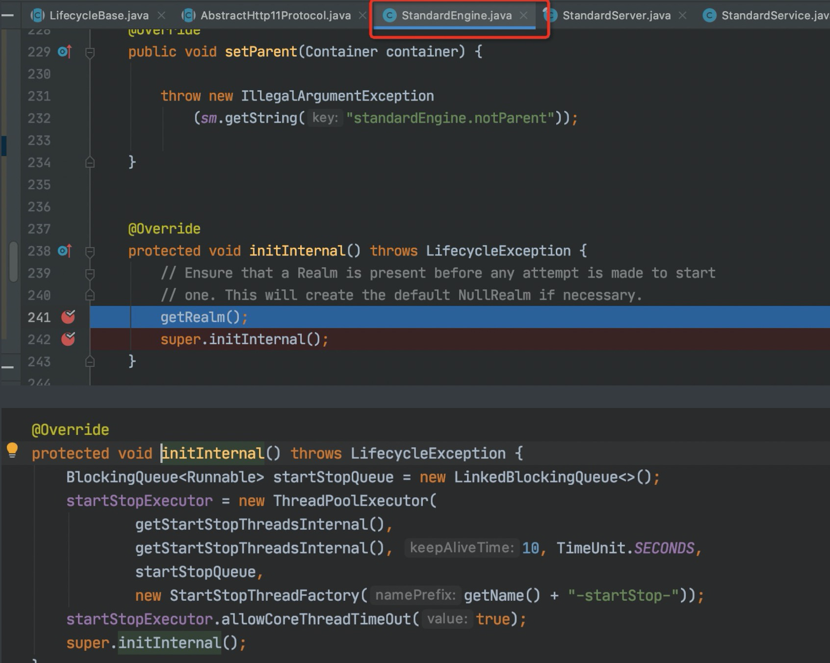Collapse the initInternal method at line 238
The height and width of the screenshot is (663, 830).
pyautogui.click(x=90, y=252)
